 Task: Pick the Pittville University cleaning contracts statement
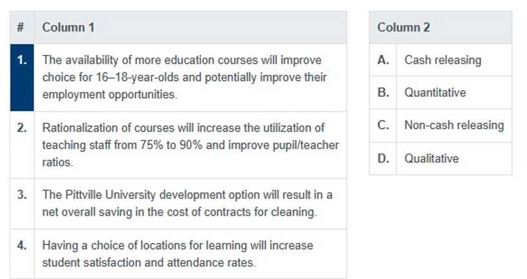(x=187, y=203)
